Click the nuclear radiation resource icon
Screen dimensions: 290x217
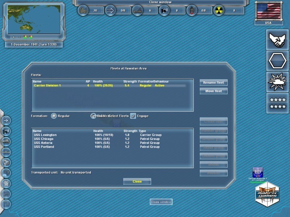(x=219, y=10)
